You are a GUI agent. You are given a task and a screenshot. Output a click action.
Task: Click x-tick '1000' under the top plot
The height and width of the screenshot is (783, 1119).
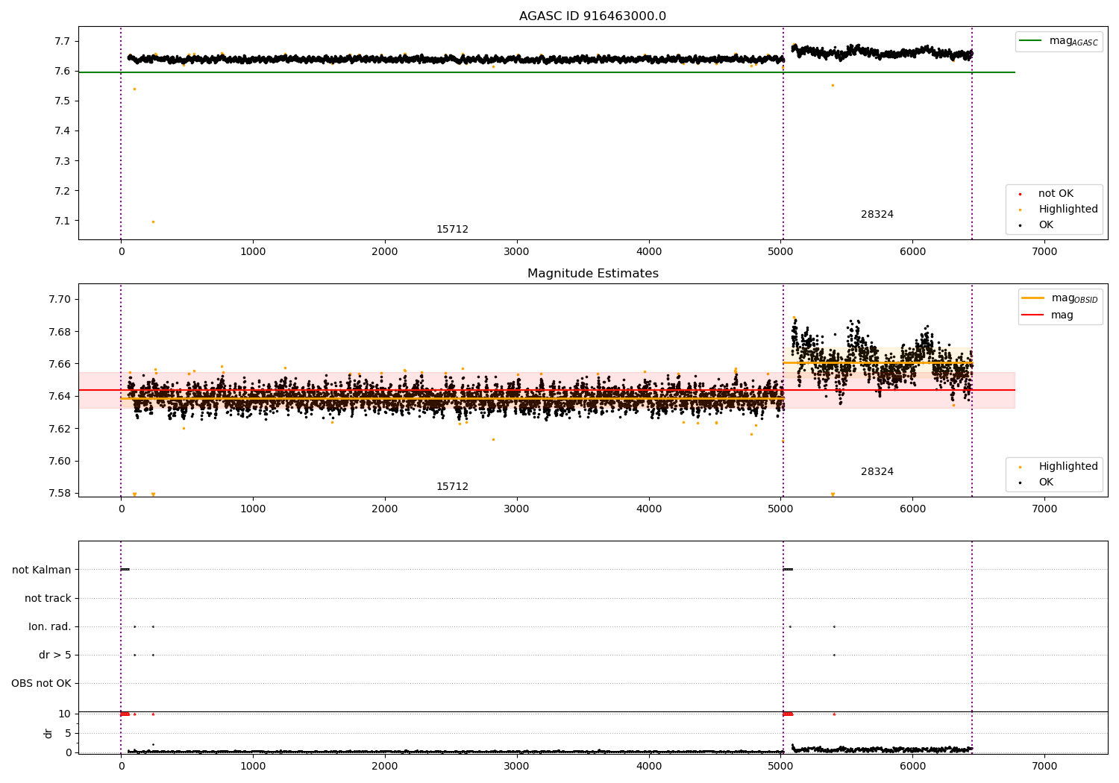pyautogui.click(x=253, y=252)
